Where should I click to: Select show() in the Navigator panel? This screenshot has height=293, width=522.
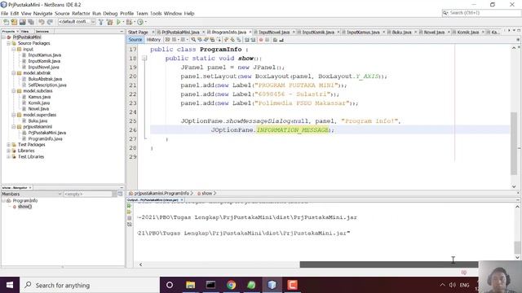[x=24, y=207]
